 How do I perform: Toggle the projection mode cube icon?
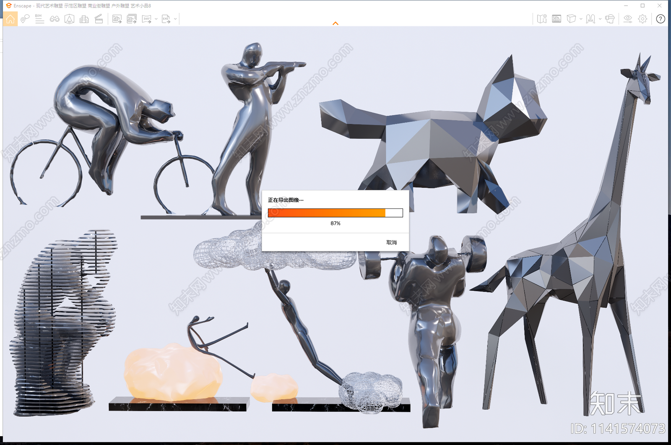pyautogui.click(x=571, y=19)
